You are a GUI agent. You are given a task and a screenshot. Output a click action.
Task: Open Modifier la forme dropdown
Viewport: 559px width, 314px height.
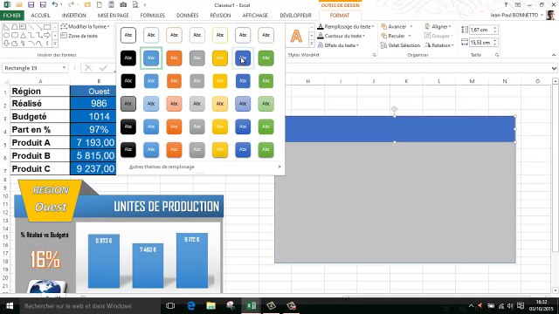point(86,27)
